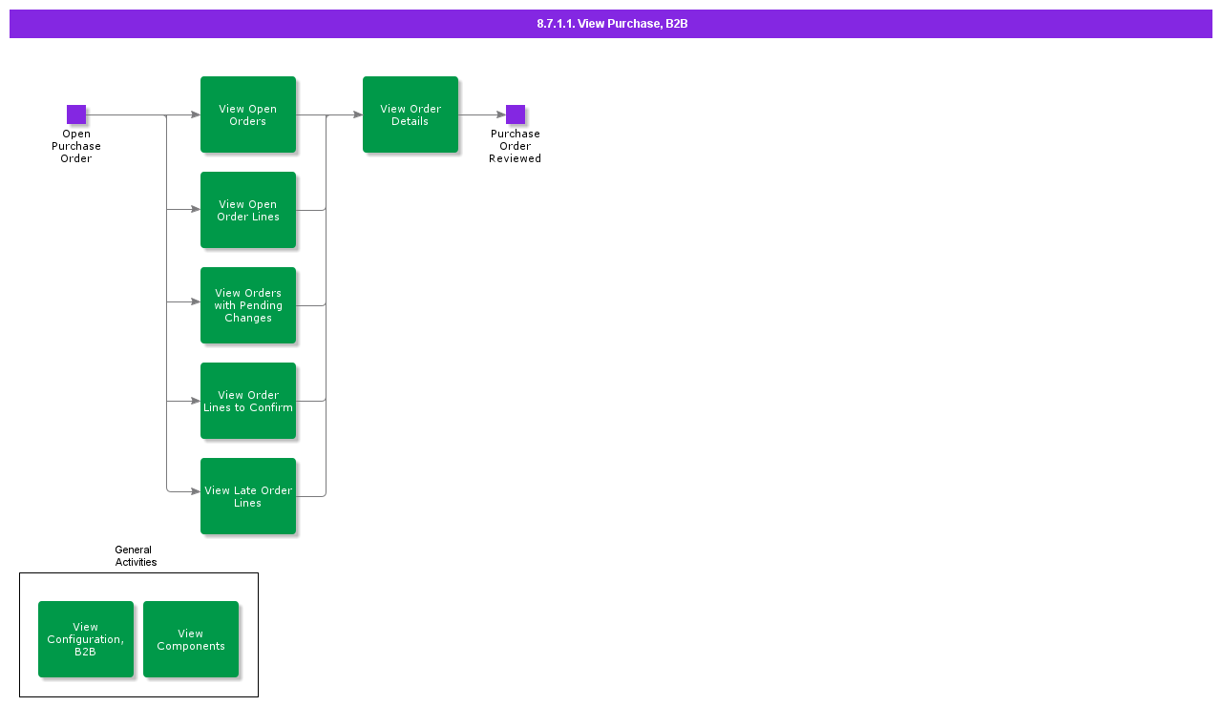Image resolution: width=1222 pixels, height=706 pixels.
Task: Select the View Components activity box
Action: (x=191, y=639)
